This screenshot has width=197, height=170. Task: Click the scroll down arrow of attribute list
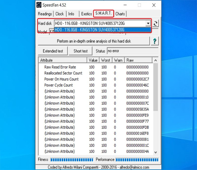pos(155,152)
